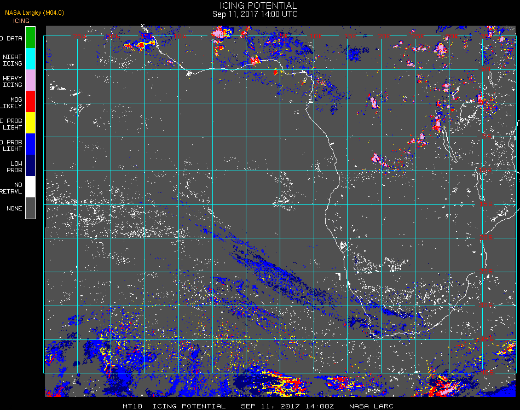The image size is (520, 410).
Task: Click the 'LOW PROB' legend label
Action: click(x=15, y=167)
